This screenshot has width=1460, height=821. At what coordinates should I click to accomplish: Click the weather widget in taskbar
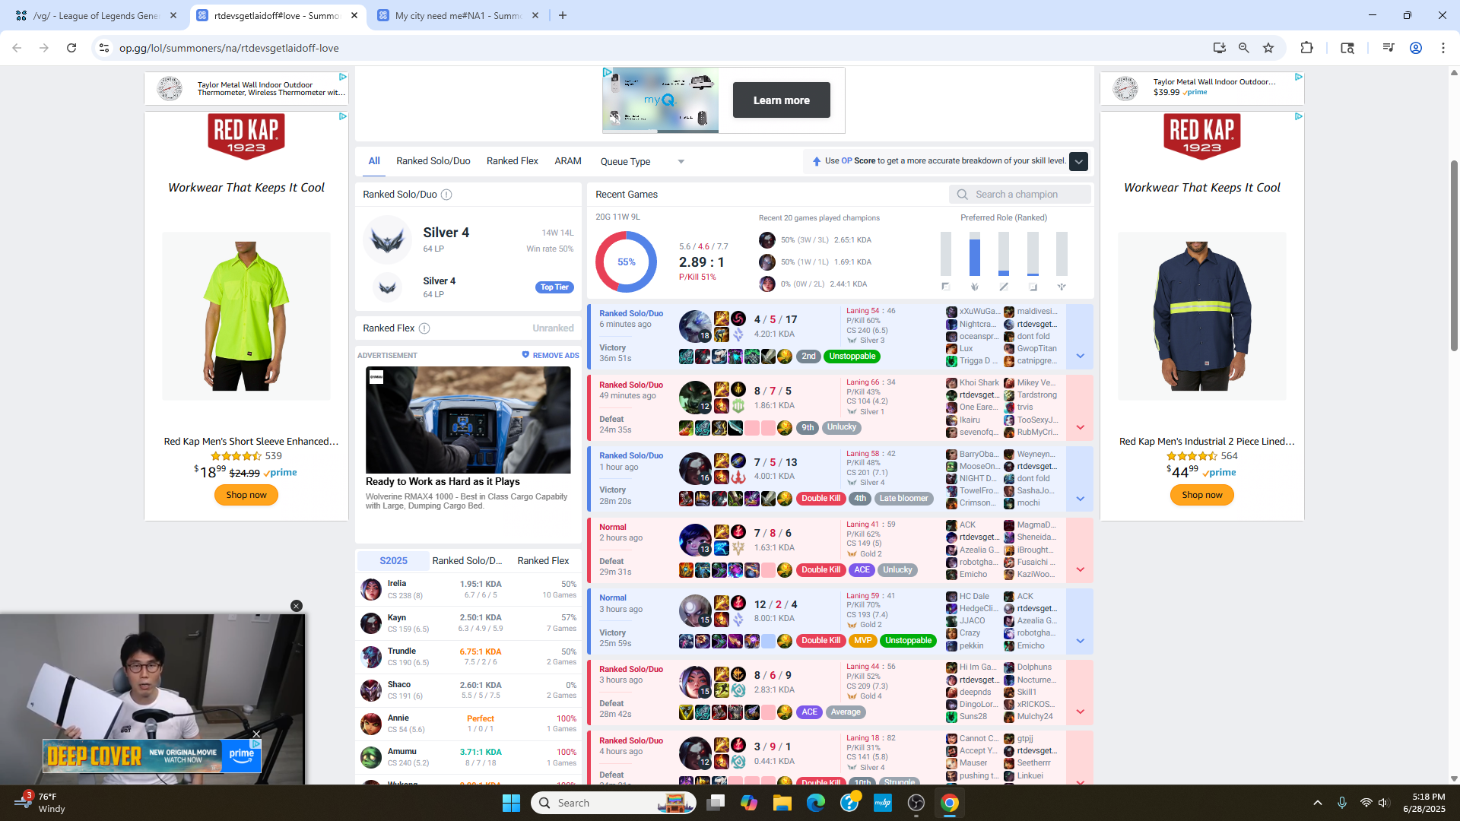pos(40,803)
